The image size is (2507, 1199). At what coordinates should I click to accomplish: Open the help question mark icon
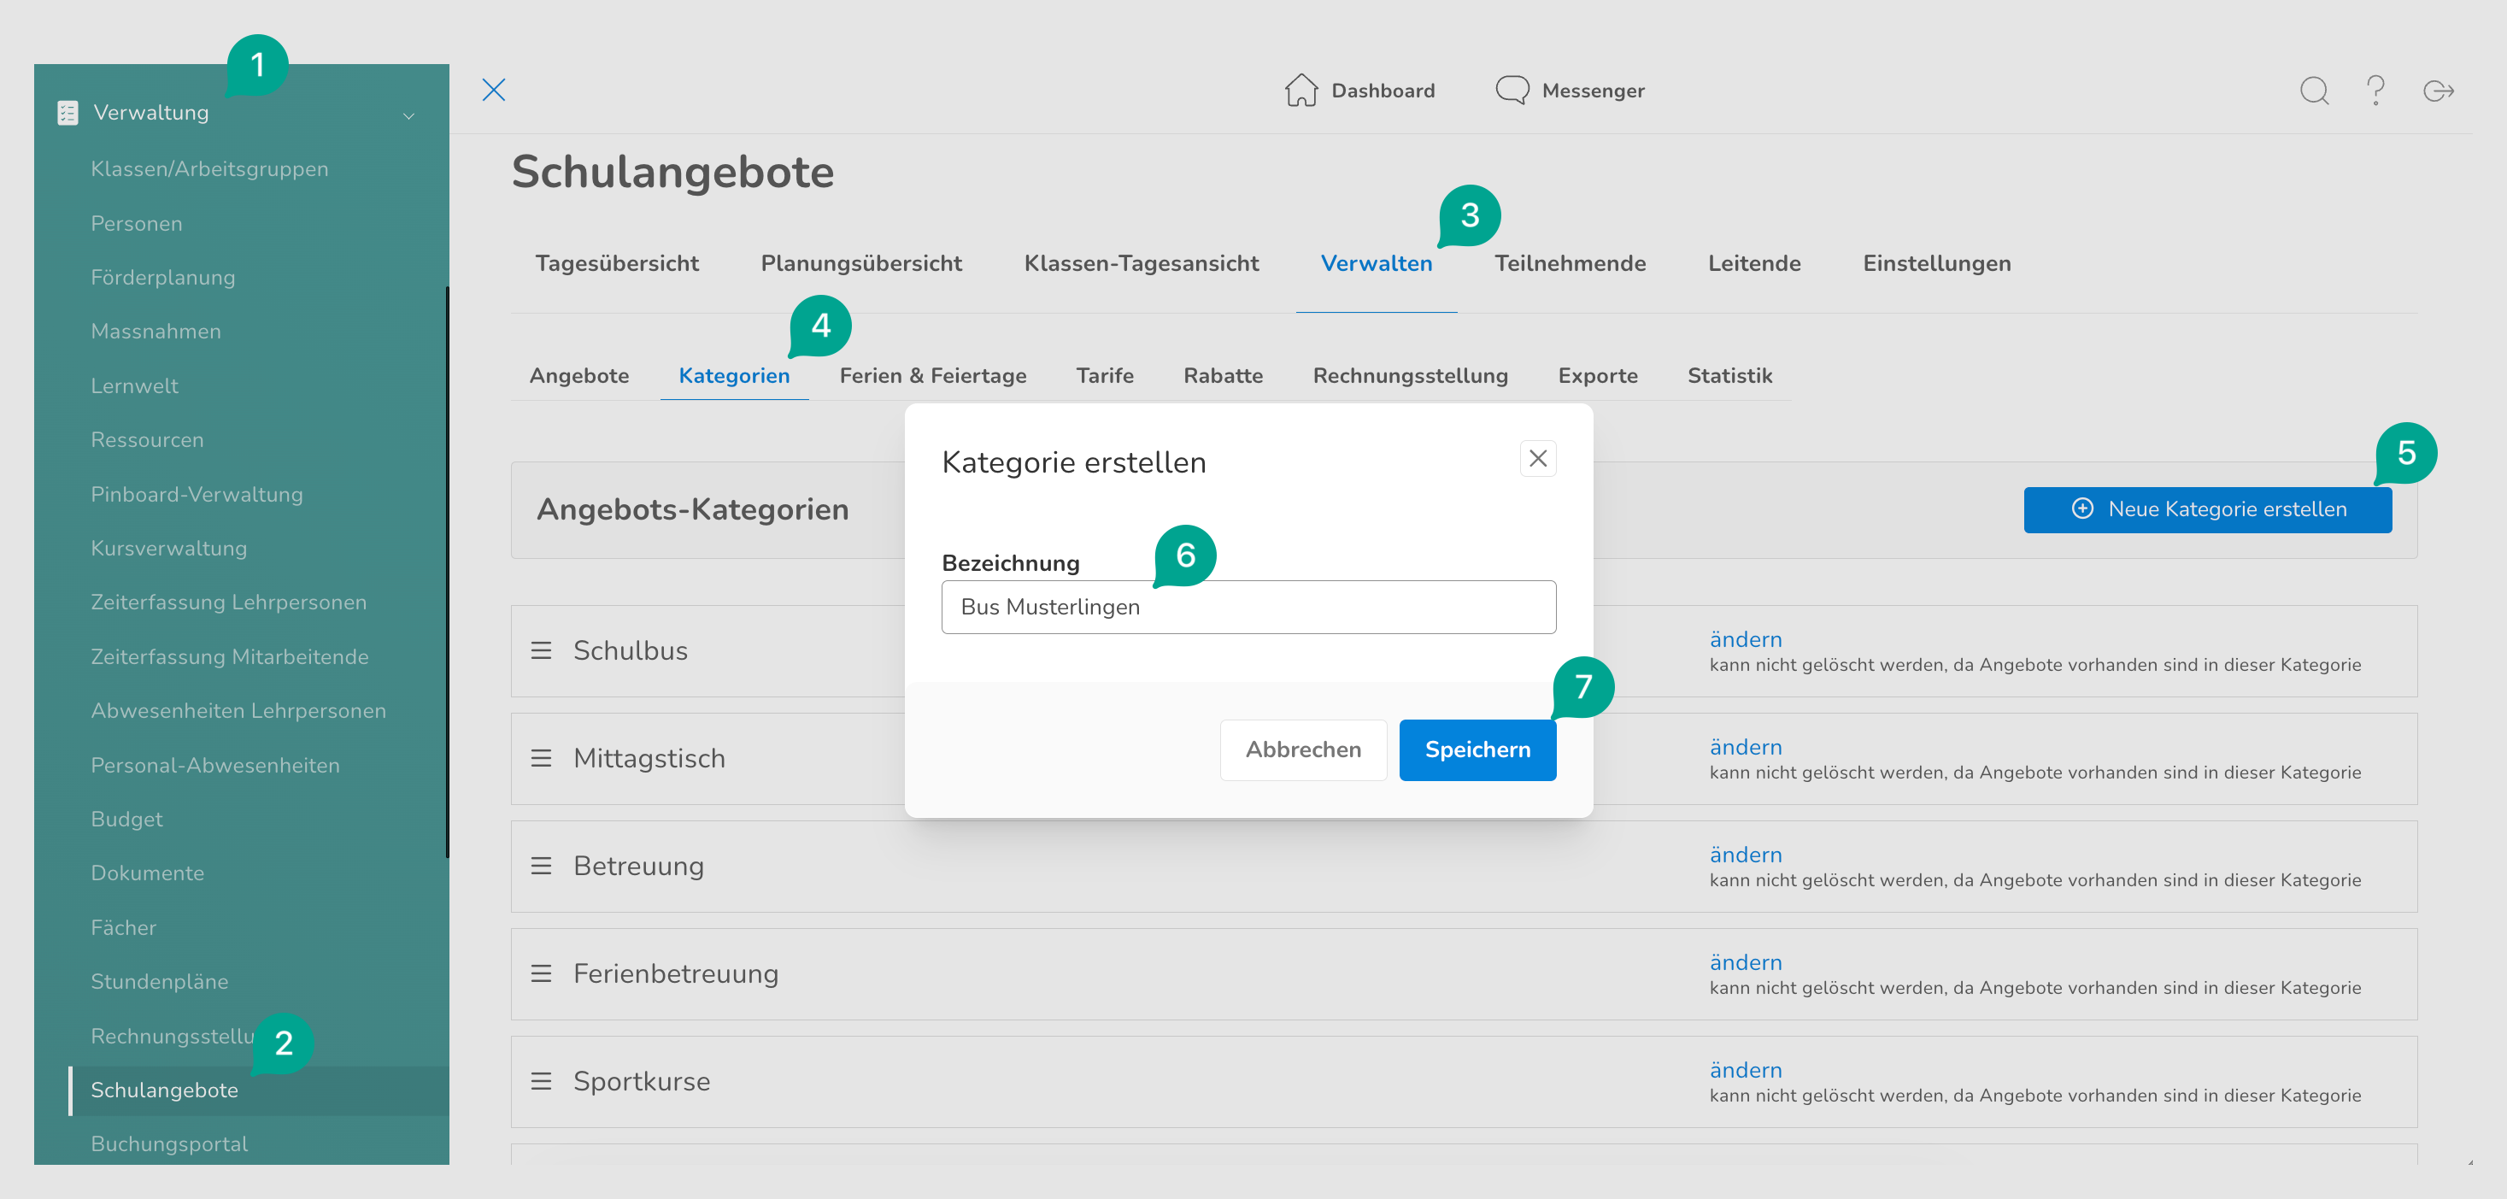click(2375, 91)
